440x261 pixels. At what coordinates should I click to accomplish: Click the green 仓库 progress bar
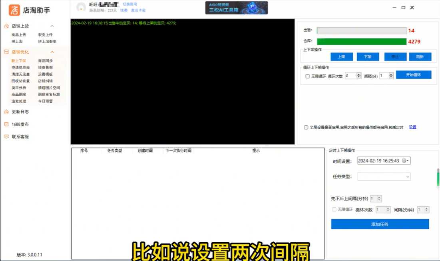coord(361,42)
